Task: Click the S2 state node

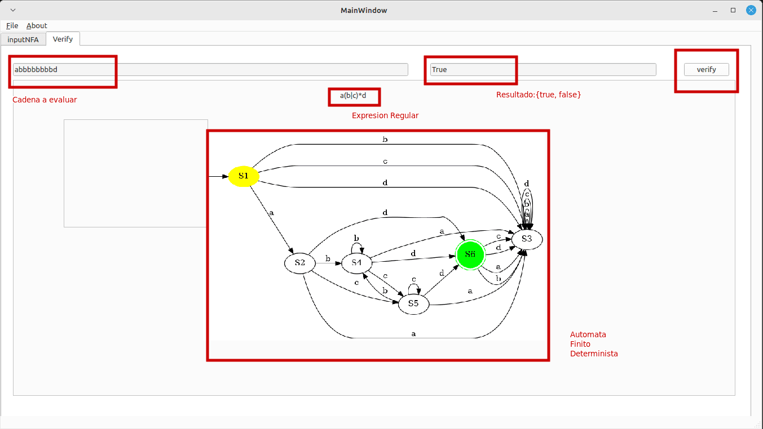Action: 299,263
